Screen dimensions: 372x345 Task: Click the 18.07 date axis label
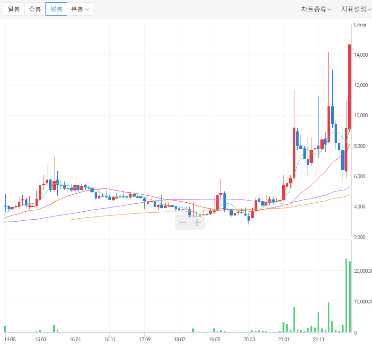pos(179,339)
